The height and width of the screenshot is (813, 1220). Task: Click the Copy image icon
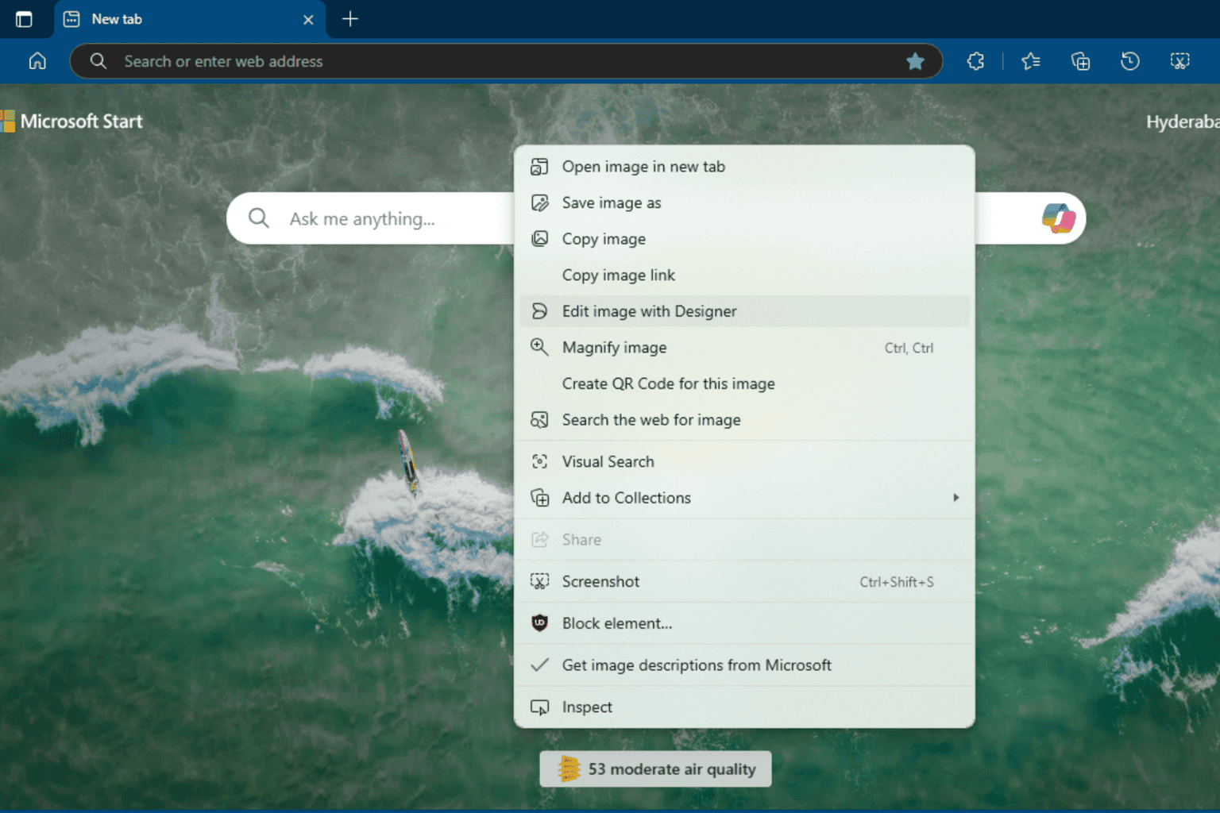539,239
